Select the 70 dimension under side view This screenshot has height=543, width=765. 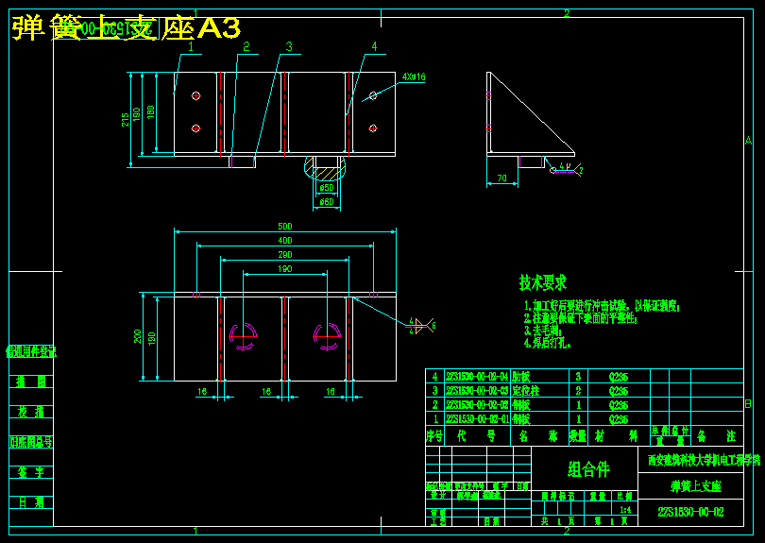[x=502, y=178]
